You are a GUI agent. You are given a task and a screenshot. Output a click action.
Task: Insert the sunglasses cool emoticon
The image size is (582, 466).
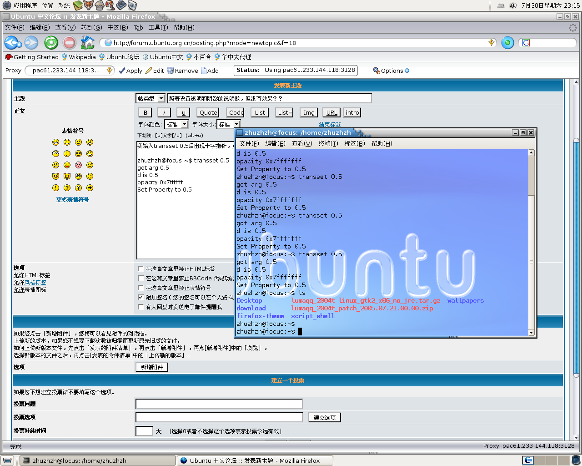(78, 153)
